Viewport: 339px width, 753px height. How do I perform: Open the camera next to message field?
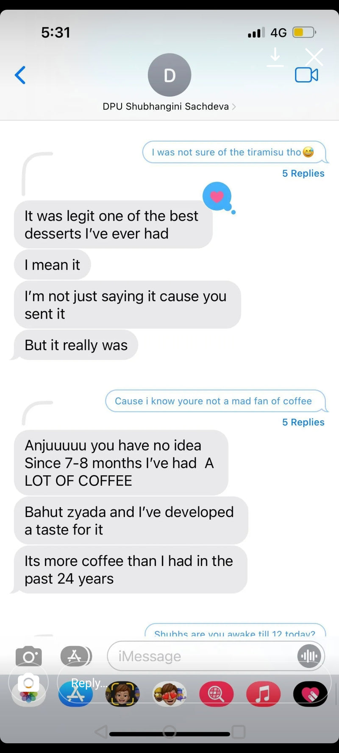pyautogui.click(x=28, y=656)
